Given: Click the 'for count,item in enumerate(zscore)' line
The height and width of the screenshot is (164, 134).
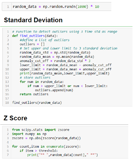Looking at the screenshot, I should coord(46,146).
